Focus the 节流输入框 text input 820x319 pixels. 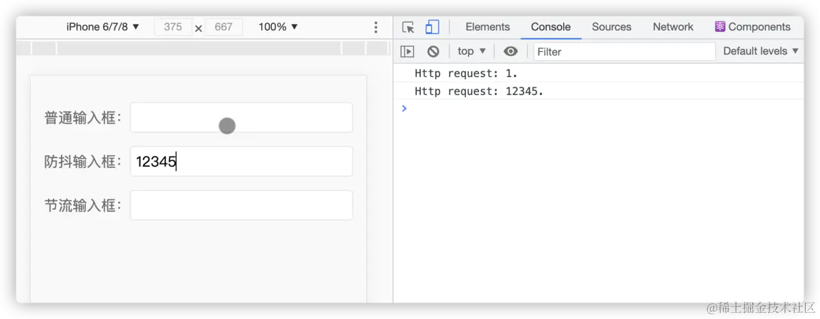click(241, 205)
